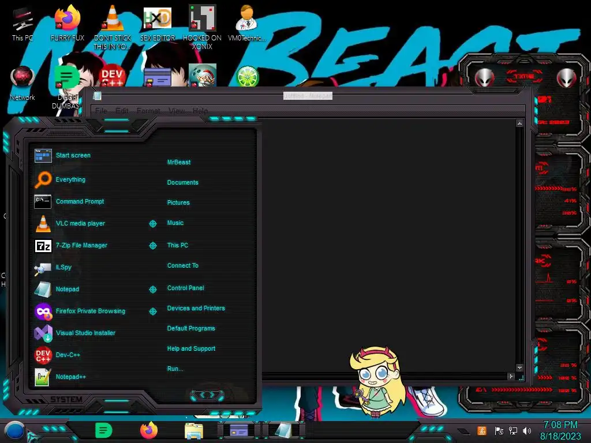
Task: Launch Visual Studio Installer from start menu
Action: [87, 333]
